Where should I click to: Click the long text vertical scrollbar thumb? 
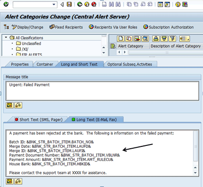(x=195, y=146)
